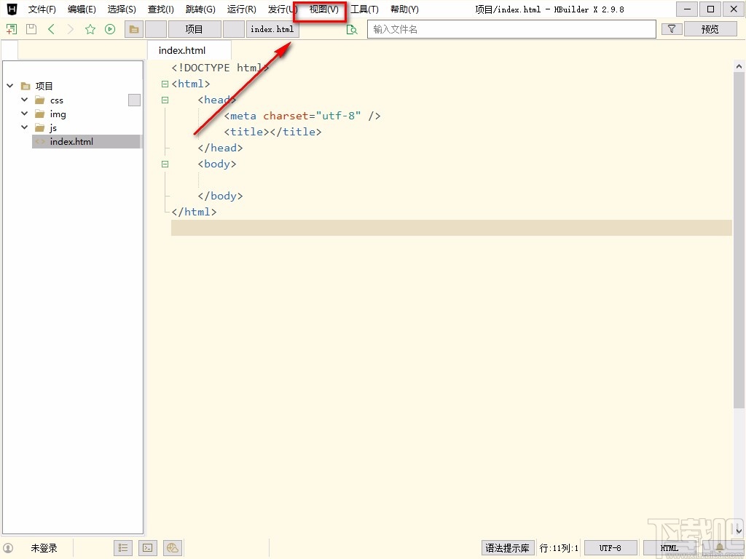The width and height of the screenshot is (746, 559).
Task: Click the filter funnel icon
Action: [672, 29]
